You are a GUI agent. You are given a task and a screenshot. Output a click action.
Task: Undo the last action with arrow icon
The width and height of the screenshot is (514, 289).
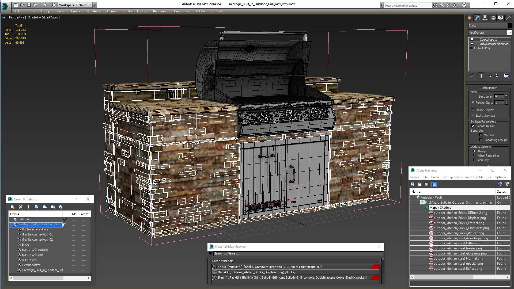click(x=35, y=5)
